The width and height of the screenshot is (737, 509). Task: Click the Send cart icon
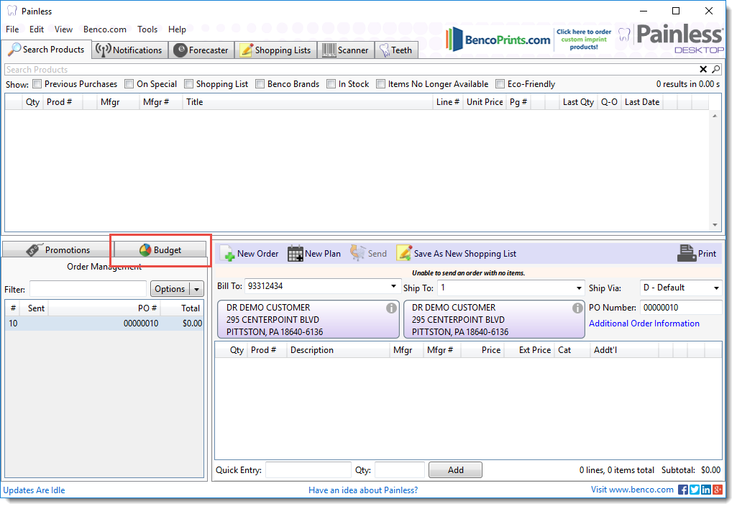tap(357, 253)
